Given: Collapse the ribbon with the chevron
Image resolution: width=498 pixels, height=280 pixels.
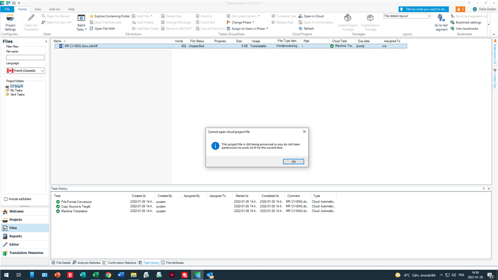Looking at the screenshot, I should click(x=494, y=34).
